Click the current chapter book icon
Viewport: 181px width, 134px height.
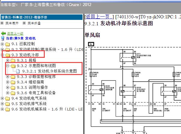[x=2, y=38]
